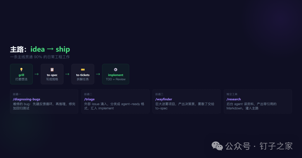Image resolution: width=302 pixels, height=158 pixels.
Task: Click the 打磨想法 caption under grill
Action: (21, 79)
